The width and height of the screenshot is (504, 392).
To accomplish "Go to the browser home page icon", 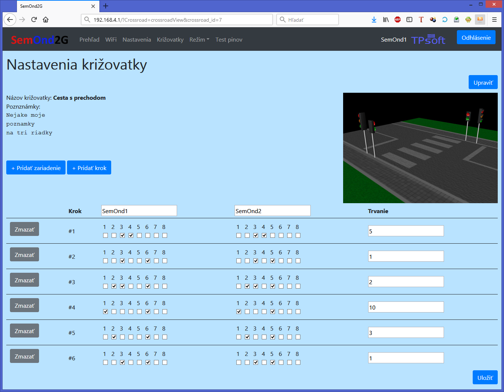I will pyautogui.click(x=46, y=20).
